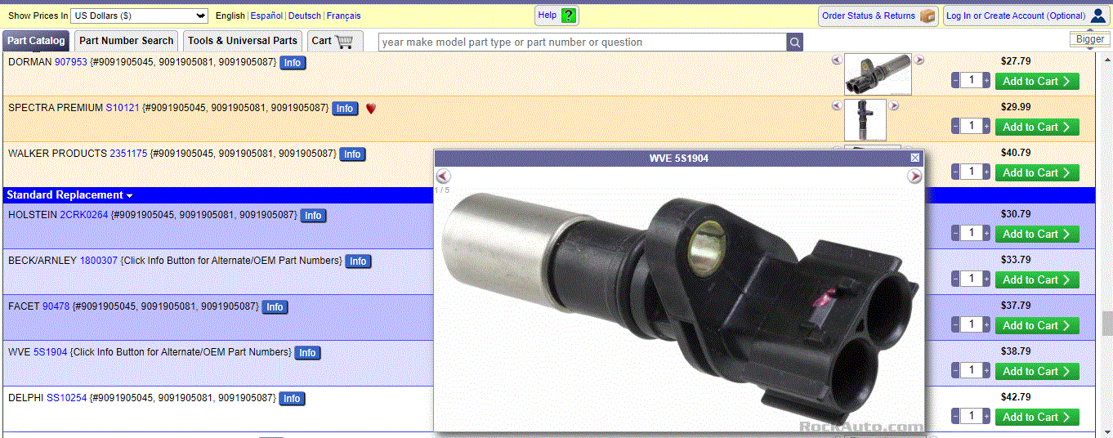Screen dimensions: 1113x438
Task: Open Info for WALKER PRODUCTS 2351175
Action: pos(352,154)
